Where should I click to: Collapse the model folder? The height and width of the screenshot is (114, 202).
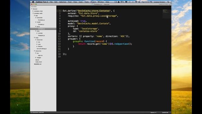pyautogui.click(x=36, y=22)
